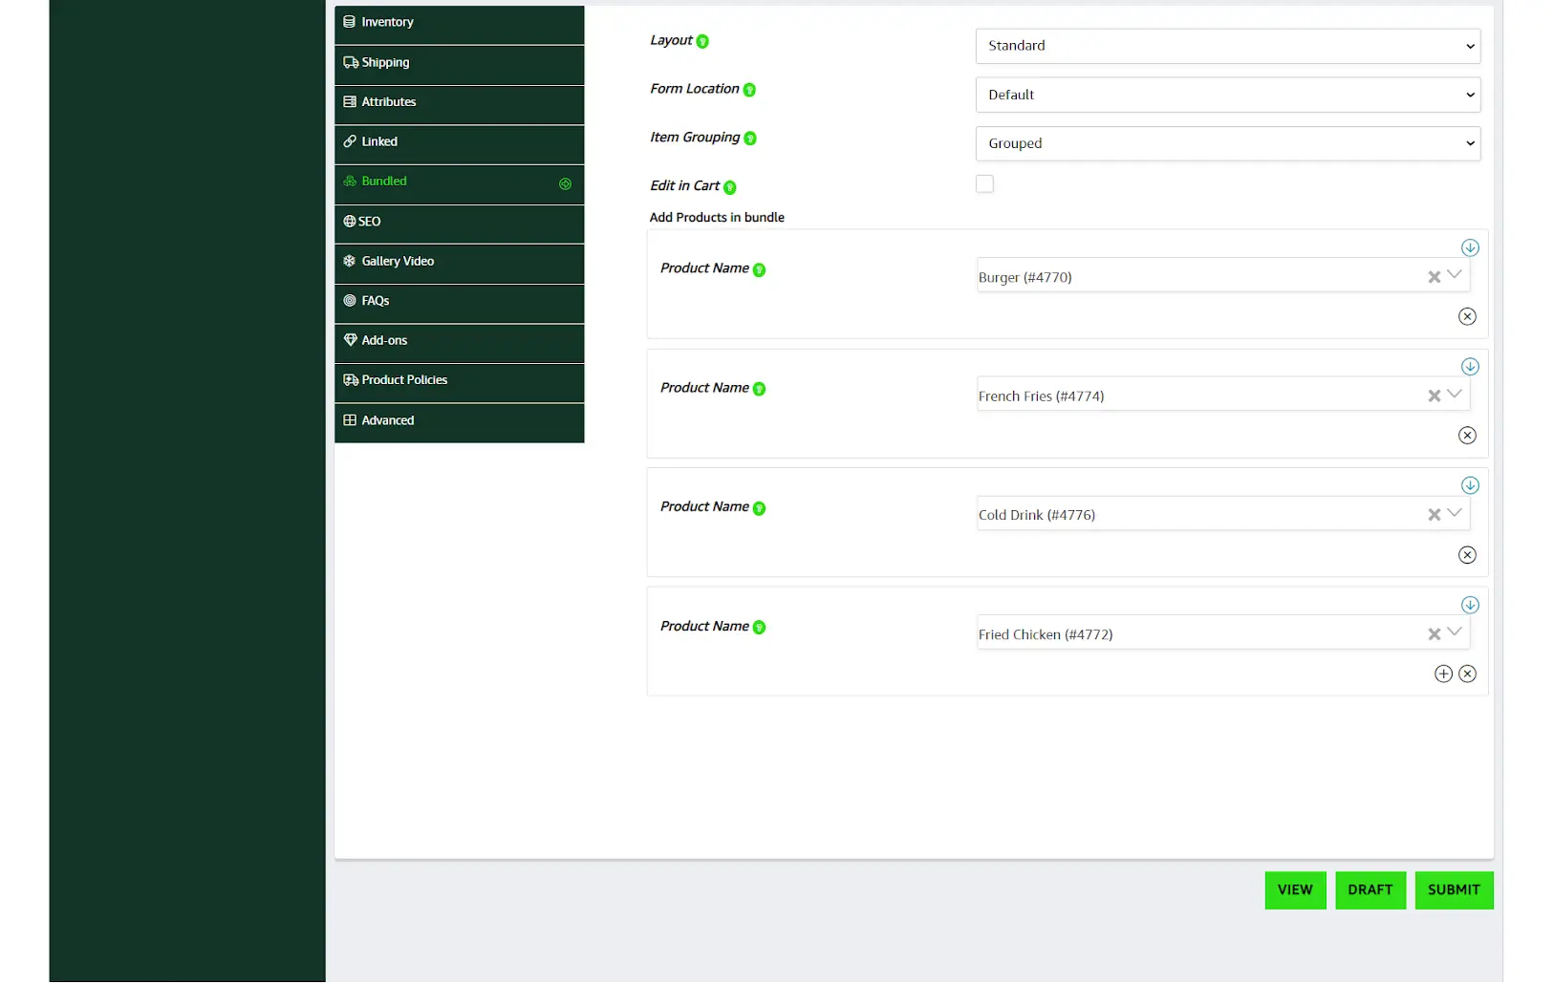Viewport: 1553px width, 984px height.
Task: Collapse the French Fries bundle item arrow
Action: [1470, 367]
